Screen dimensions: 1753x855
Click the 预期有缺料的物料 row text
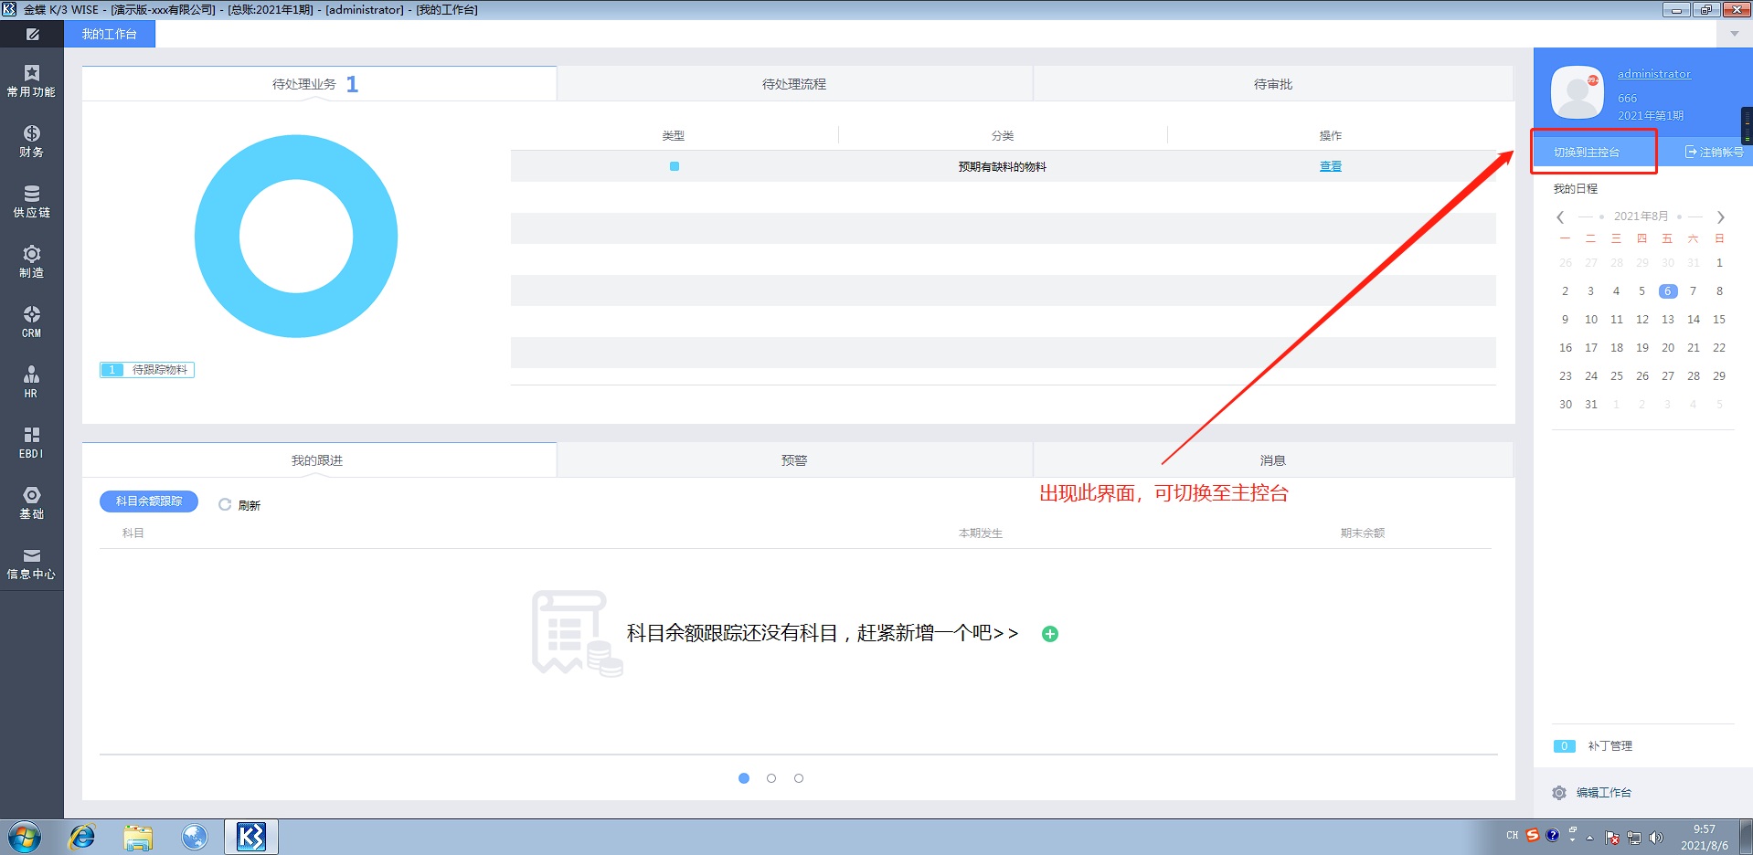(x=1003, y=166)
